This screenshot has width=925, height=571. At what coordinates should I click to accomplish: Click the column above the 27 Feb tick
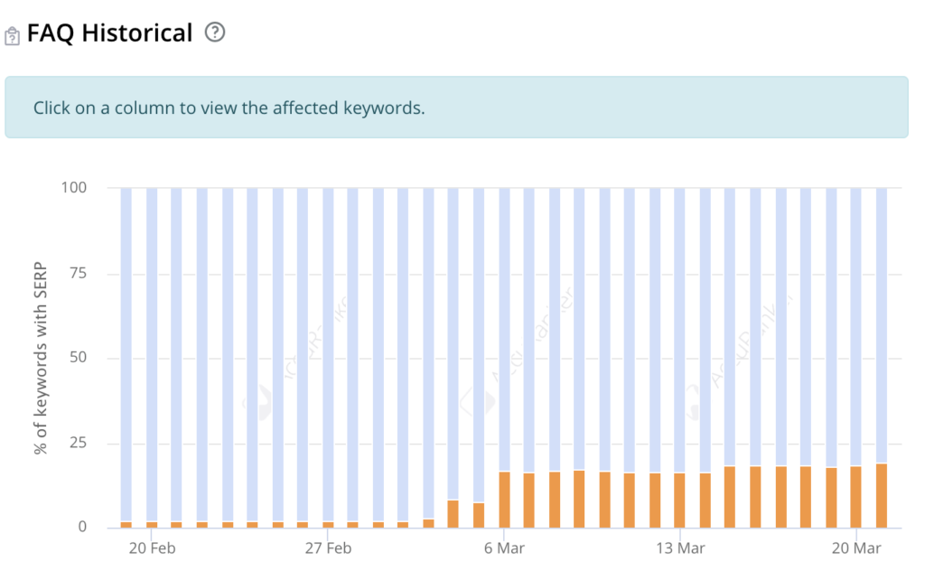point(328,358)
